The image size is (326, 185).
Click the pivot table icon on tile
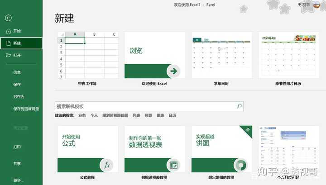pyautogui.click(x=173, y=165)
